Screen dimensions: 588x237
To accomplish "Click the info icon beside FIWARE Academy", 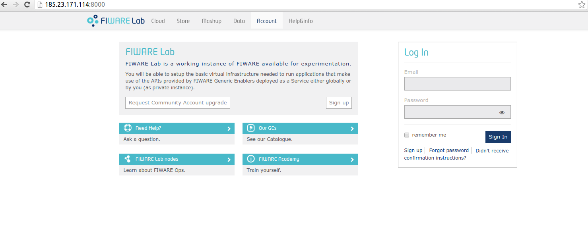I will pos(251,159).
